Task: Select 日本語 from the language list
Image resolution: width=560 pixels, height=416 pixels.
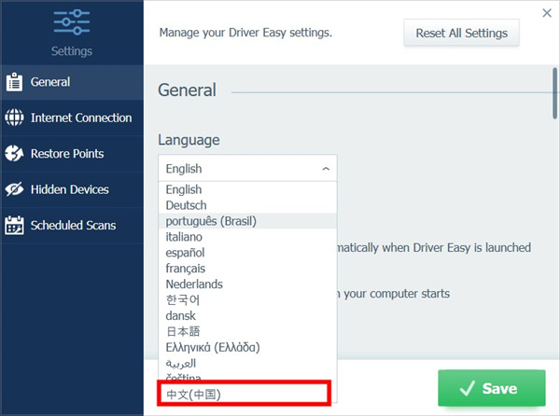Action: click(182, 331)
